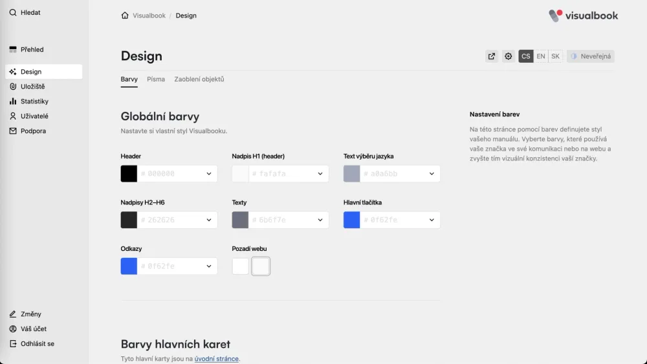Click the blue Odkazy color swatch

coord(129,266)
